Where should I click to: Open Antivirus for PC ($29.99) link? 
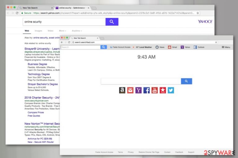click(40, 139)
